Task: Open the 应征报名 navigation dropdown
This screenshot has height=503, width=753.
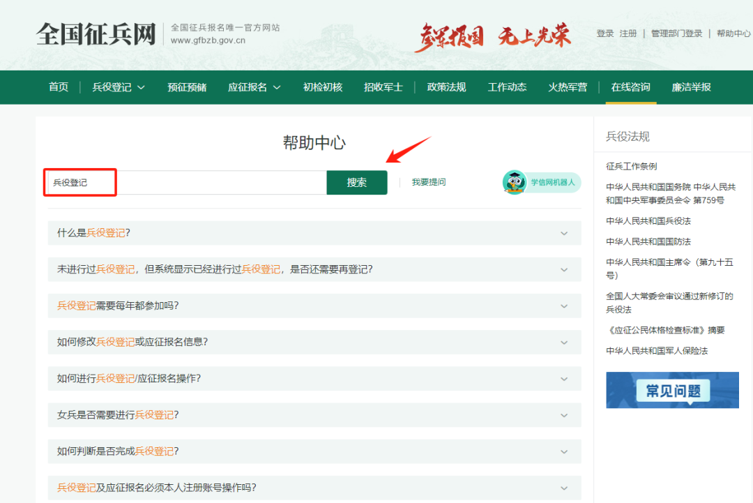Action: click(x=254, y=87)
